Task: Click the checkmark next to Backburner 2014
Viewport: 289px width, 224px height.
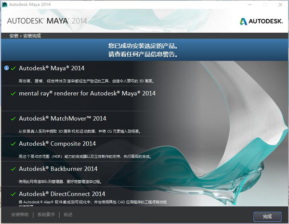Action: [x=13, y=169]
